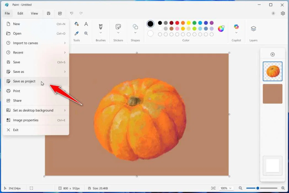Viewport: 289px width, 193px height.
Task: Click the Redo icon
Action: coord(81,13)
